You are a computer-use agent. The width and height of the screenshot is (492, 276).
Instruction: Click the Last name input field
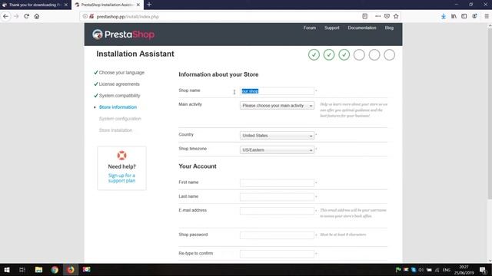click(277, 197)
